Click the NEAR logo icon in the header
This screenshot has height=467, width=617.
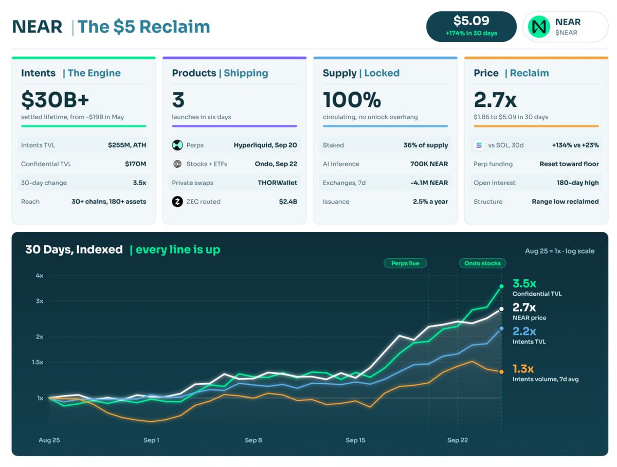point(539,27)
